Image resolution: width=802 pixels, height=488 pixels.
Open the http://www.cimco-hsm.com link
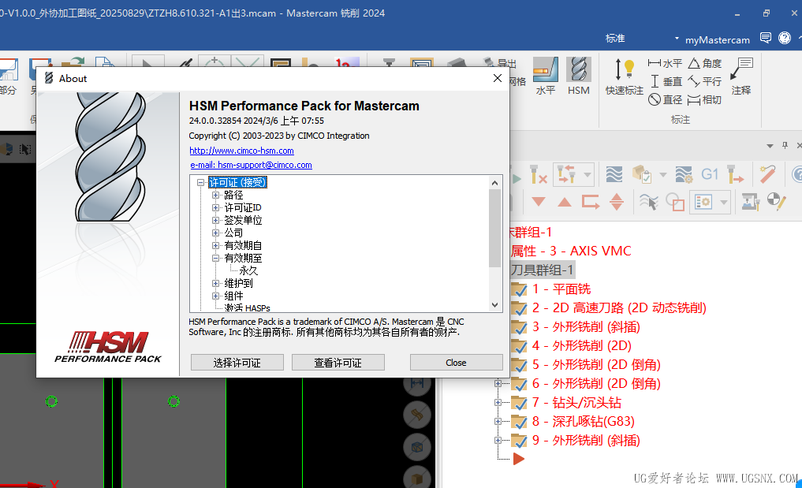[241, 151]
